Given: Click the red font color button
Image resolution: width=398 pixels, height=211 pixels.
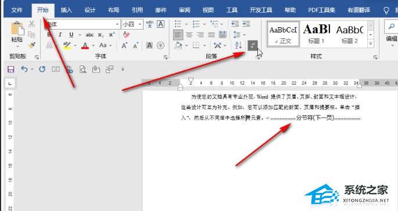Looking at the screenshot, I should pyautogui.click(x=85, y=46).
